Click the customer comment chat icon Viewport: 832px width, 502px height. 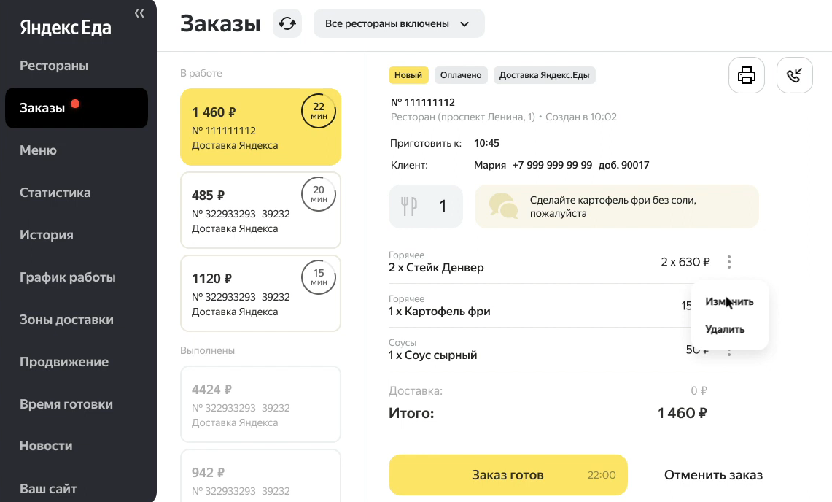(503, 206)
